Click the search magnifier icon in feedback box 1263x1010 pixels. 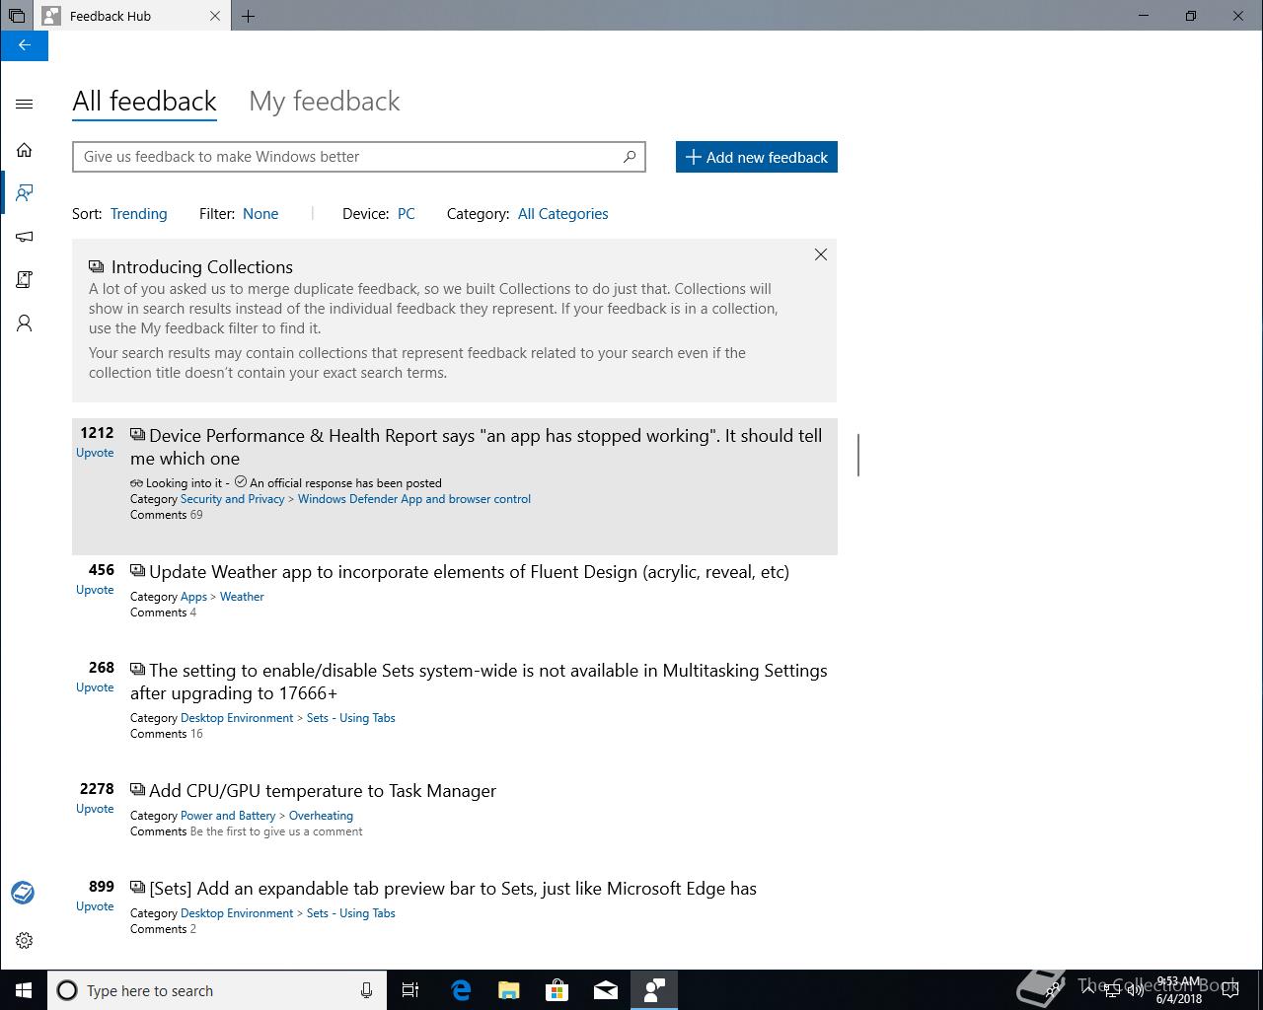630,157
